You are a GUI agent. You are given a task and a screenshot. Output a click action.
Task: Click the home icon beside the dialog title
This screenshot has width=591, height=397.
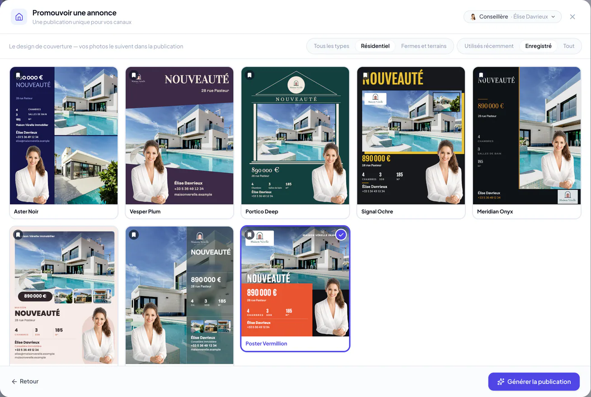tap(19, 17)
